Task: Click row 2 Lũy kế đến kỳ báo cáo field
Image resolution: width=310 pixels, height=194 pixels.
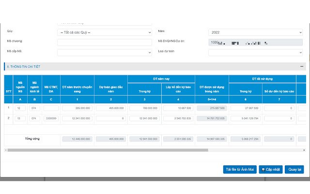Action: [178, 118]
